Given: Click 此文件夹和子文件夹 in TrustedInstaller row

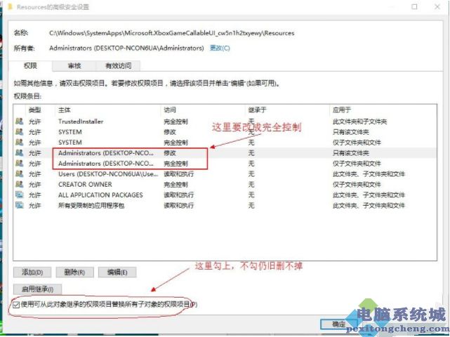Looking at the screenshot, I should [x=359, y=121].
